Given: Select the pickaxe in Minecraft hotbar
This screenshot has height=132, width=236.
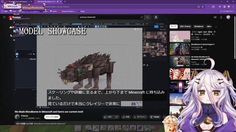Looking at the screenshot, I should 96,128.
